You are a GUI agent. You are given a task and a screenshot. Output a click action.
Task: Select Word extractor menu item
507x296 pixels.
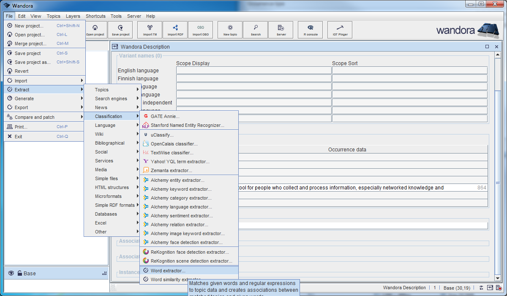click(x=168, y=271)
